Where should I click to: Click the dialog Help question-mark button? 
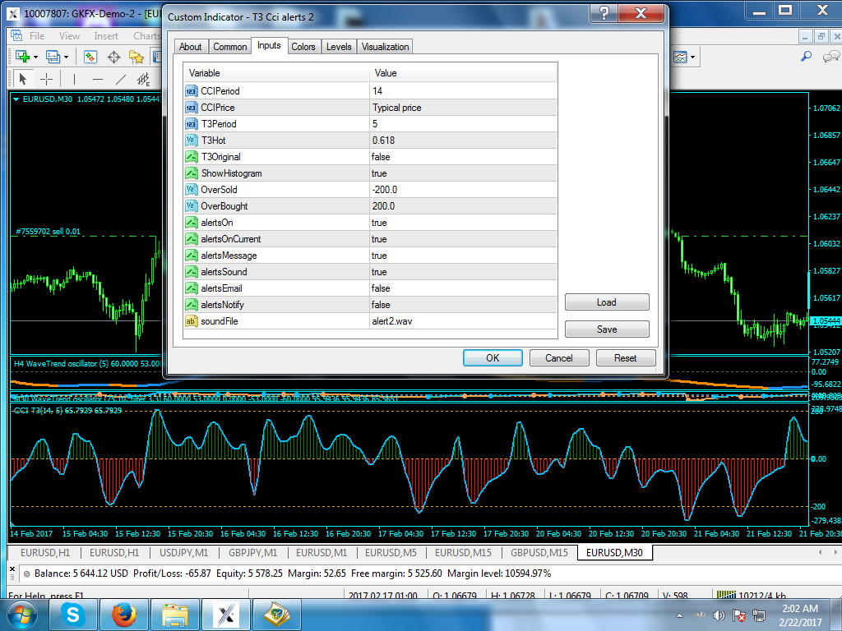tap(604, 13)
